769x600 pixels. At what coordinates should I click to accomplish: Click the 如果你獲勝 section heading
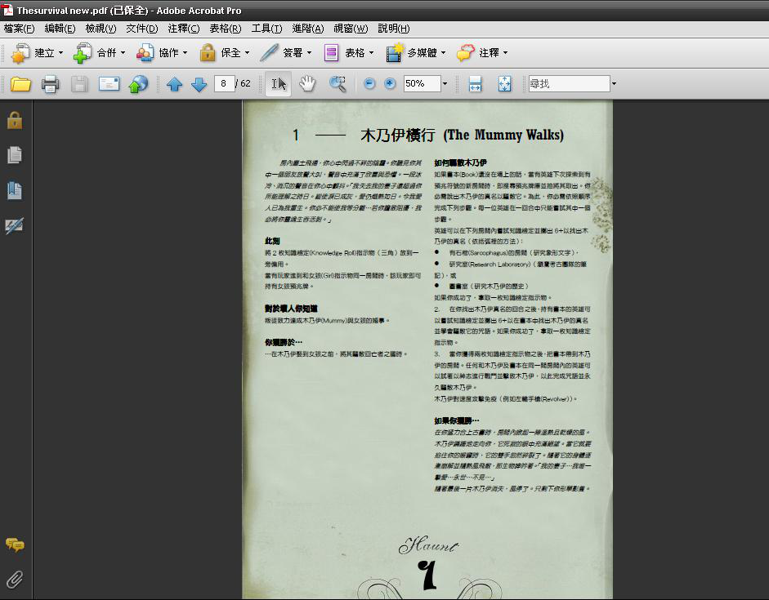point(456,420)
